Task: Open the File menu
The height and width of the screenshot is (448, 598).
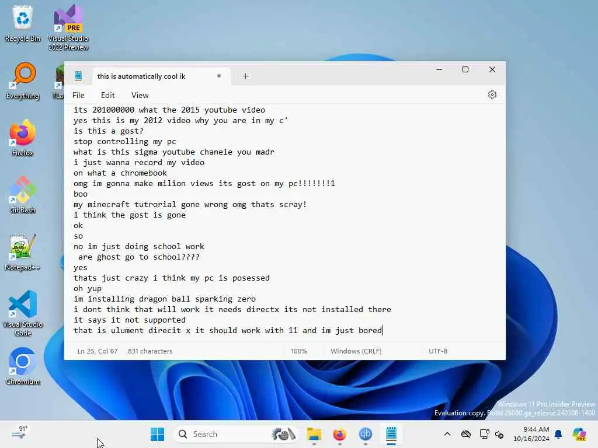Action: tap(78, 95)
